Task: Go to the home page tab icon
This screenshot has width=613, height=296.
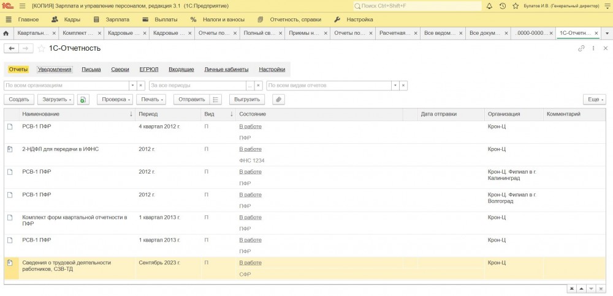Action: (6, 33)
